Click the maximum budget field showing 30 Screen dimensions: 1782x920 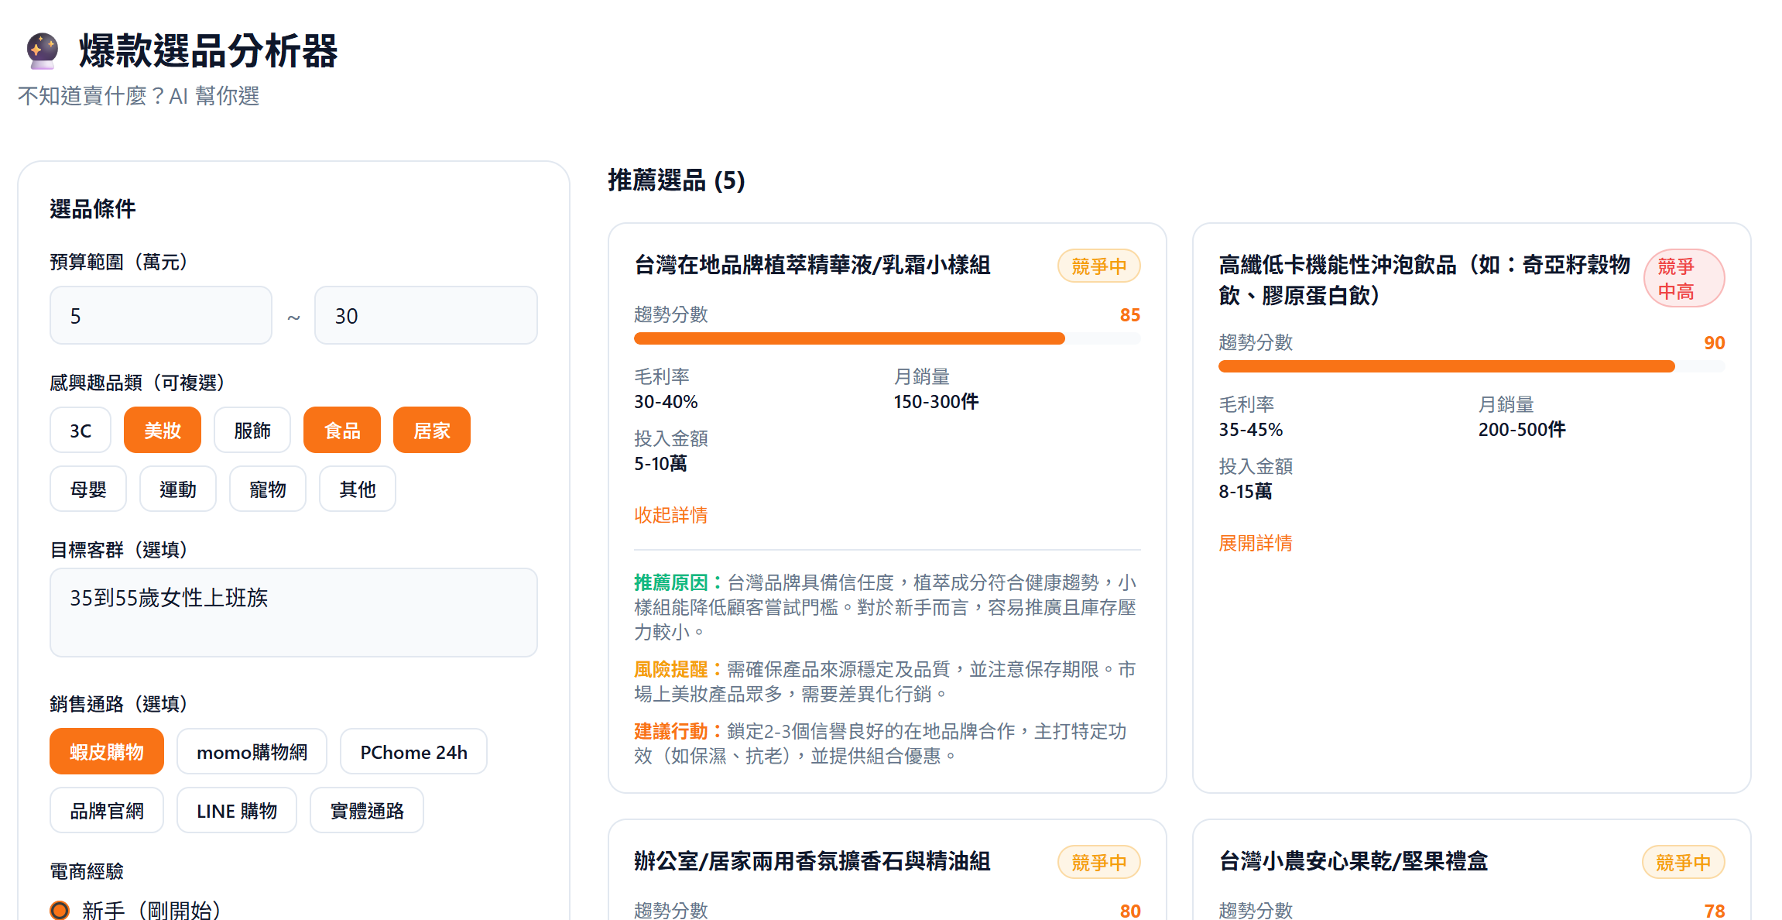pos(426,316)
